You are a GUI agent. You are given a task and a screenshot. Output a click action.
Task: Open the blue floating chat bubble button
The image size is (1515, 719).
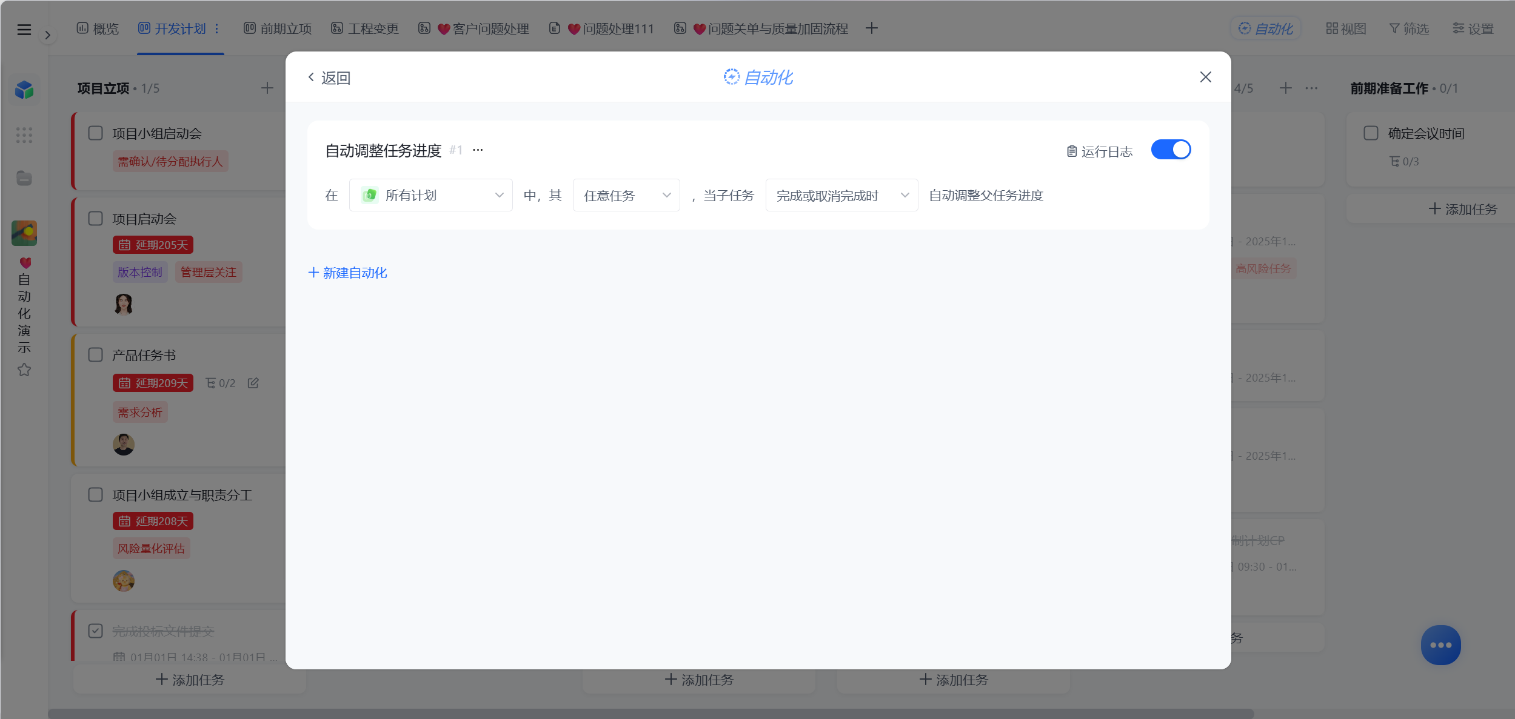tap(1440, 644)
